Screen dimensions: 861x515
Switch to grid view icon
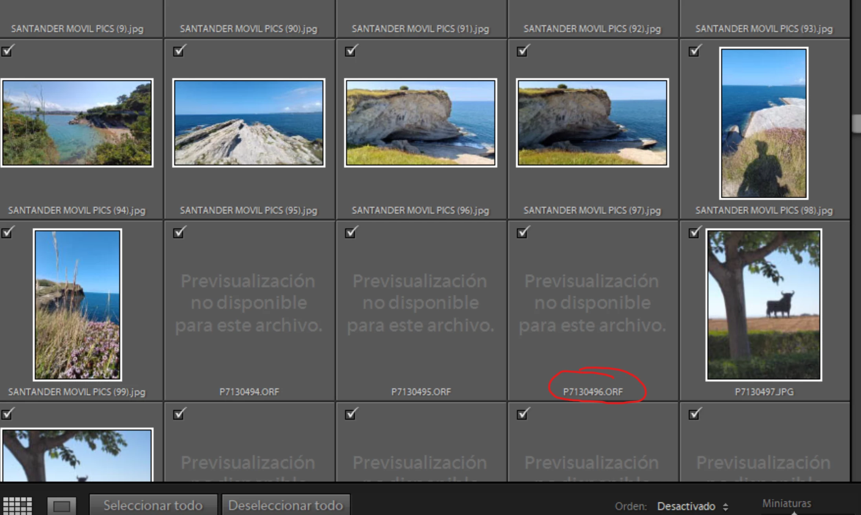click(17, 506)
